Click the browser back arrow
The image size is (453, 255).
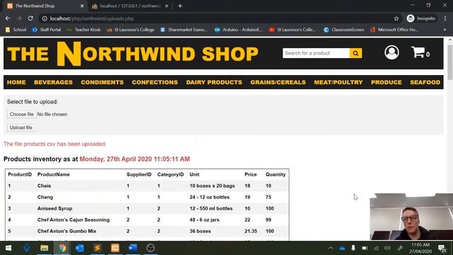tap(8, 18)
